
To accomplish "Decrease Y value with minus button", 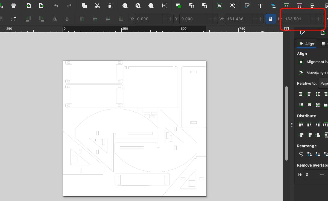I will (210, 19).
